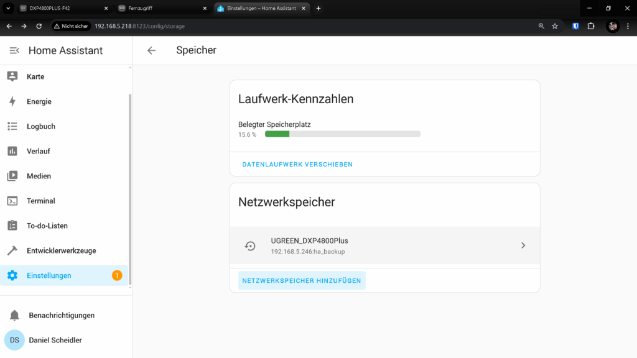This screenshot has height=358, width=637.
Task: Select the Einstellungen – Home Assistant tab
Action: [x=261, y=8]
